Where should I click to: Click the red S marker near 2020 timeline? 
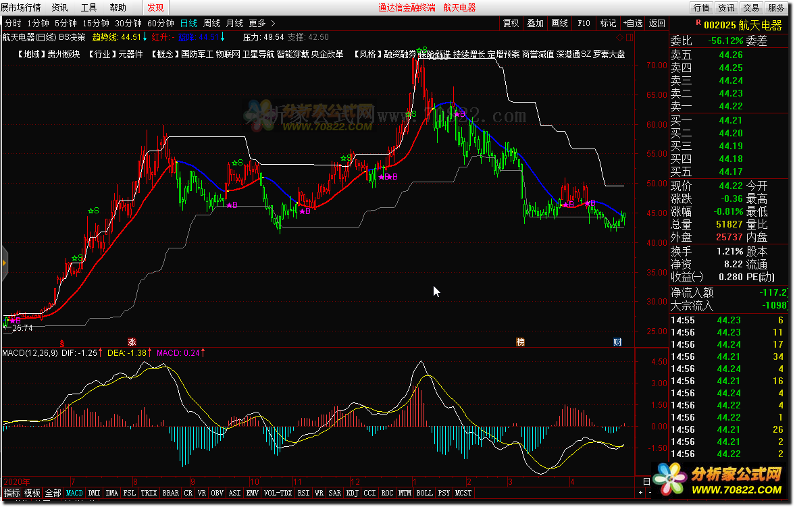point(62,344)
